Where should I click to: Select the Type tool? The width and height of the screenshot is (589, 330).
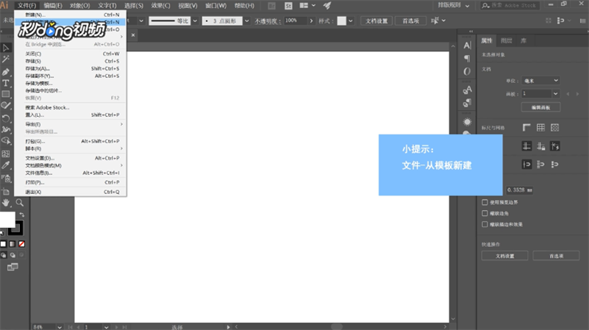tap(6, 83)
